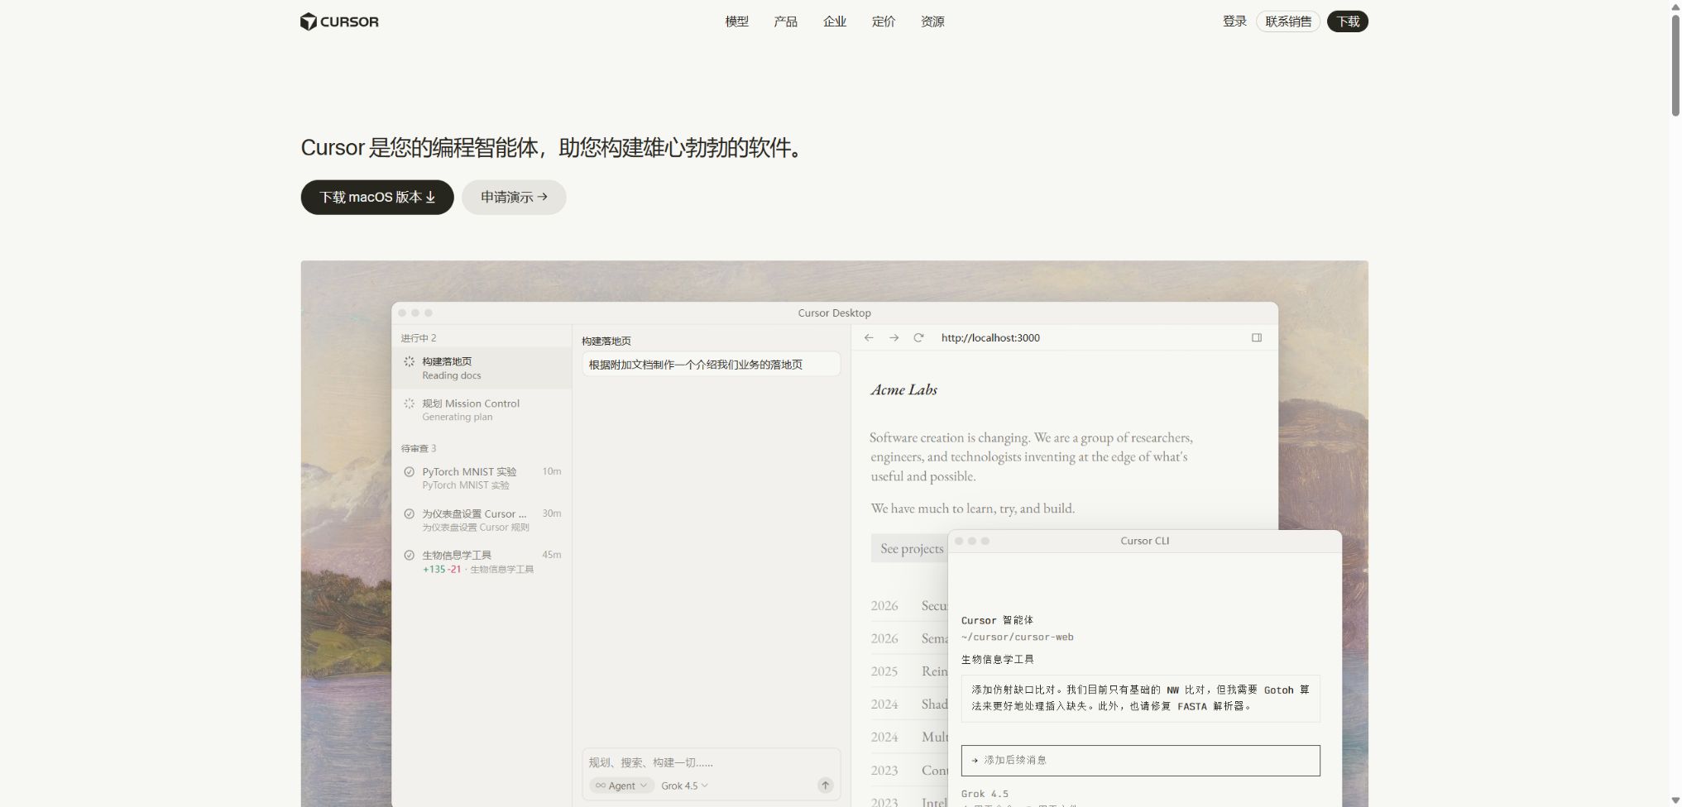The height and width of the screenshot is (807, 1682).
Task: Click the ~/cursor/cursor-web path in Cursor CLI
Action: pos(1018,637)
